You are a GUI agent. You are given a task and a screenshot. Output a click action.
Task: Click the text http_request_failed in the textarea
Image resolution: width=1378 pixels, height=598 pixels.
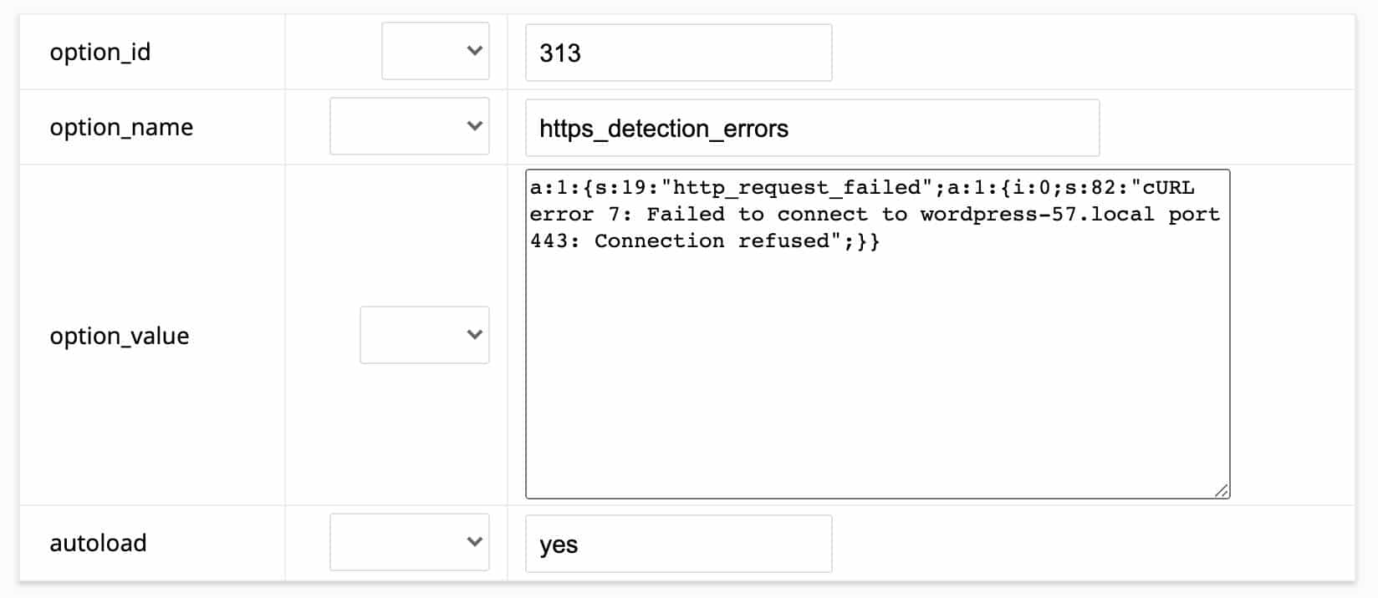[x=799, y=187]
